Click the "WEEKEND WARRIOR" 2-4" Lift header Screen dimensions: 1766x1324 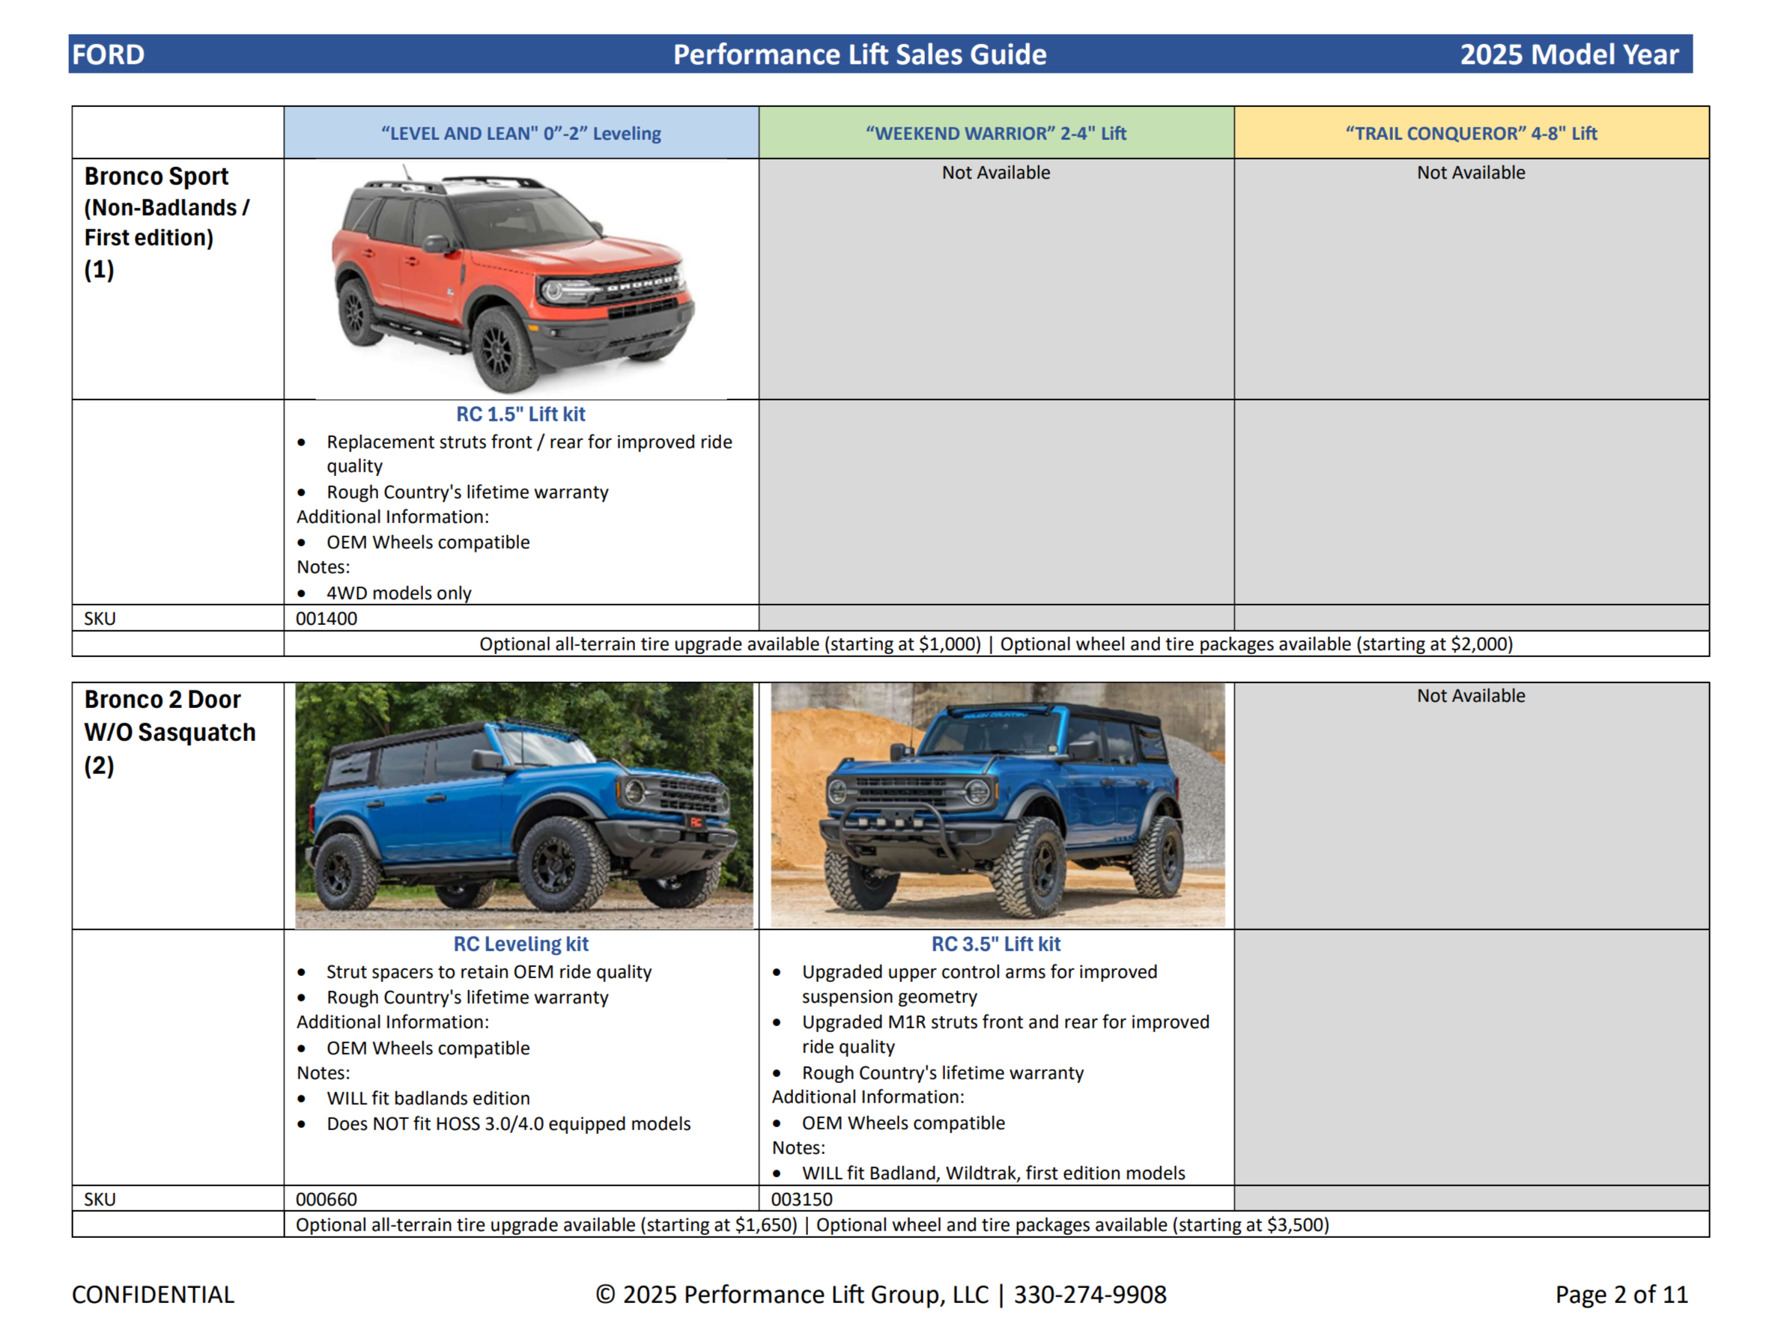point(996,133)
